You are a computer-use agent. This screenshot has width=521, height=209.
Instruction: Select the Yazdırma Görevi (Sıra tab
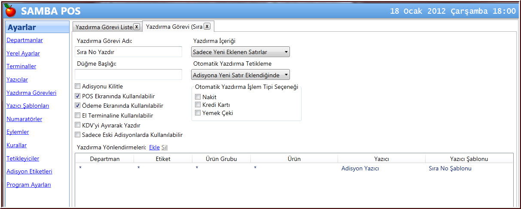pyautogui.click(x=174, y=27)
